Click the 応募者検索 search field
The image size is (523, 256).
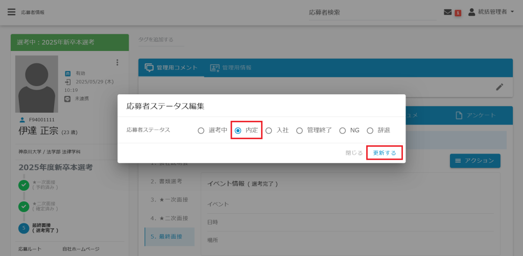(373, 12)
